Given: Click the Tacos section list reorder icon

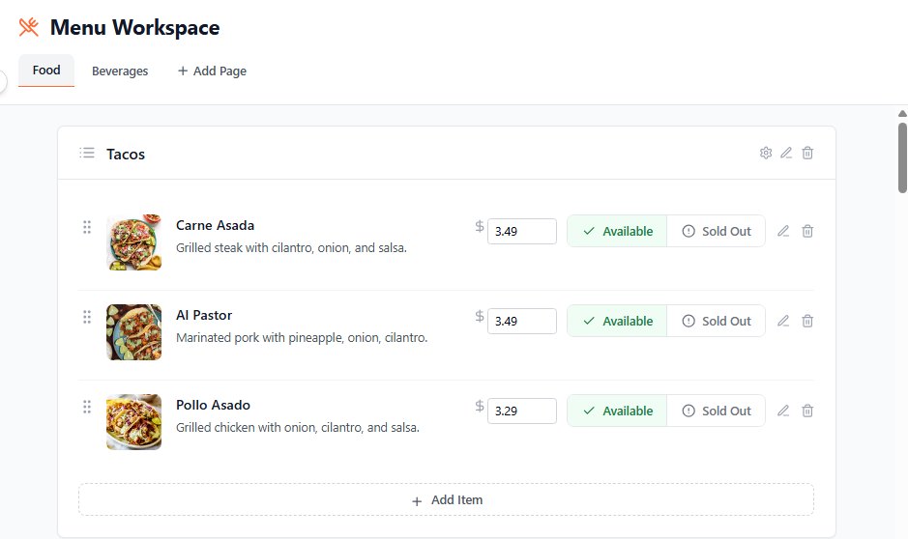Looking at the screenshot, I should (87, 153).
